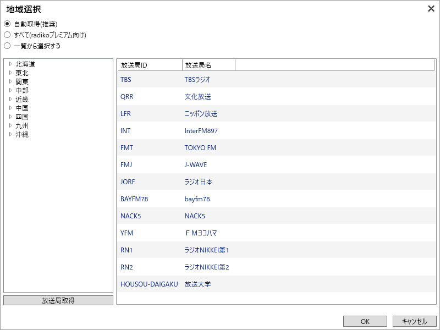Select the bayfm78 station name

click(197, 199)
